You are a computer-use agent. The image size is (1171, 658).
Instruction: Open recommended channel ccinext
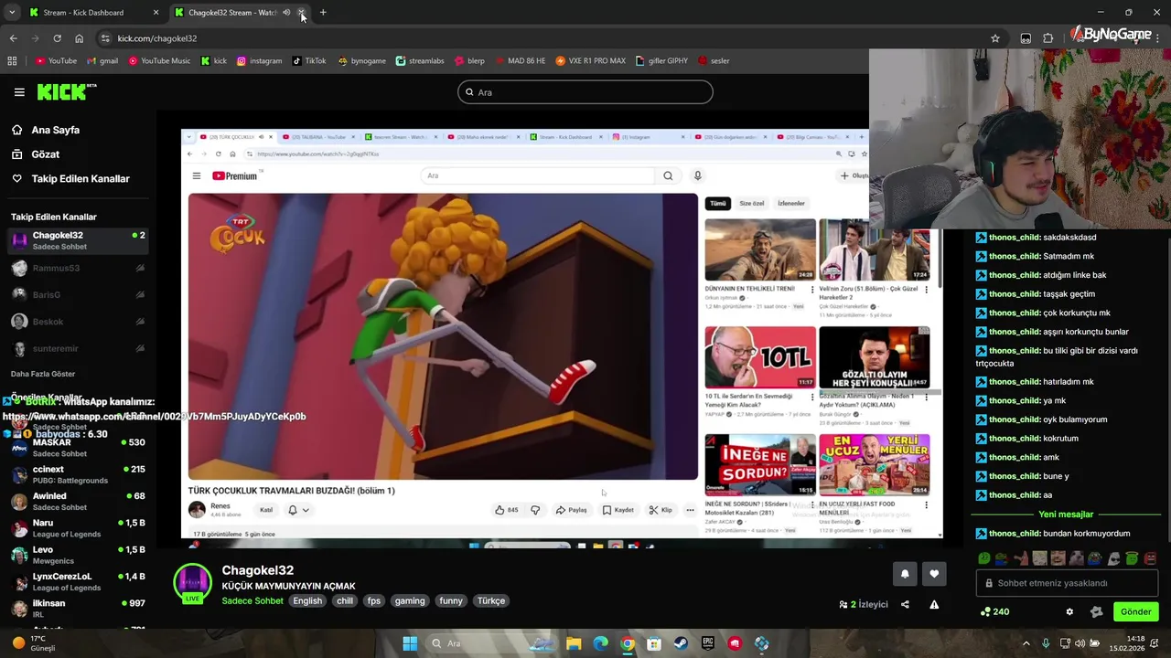[x=77, y=474]
